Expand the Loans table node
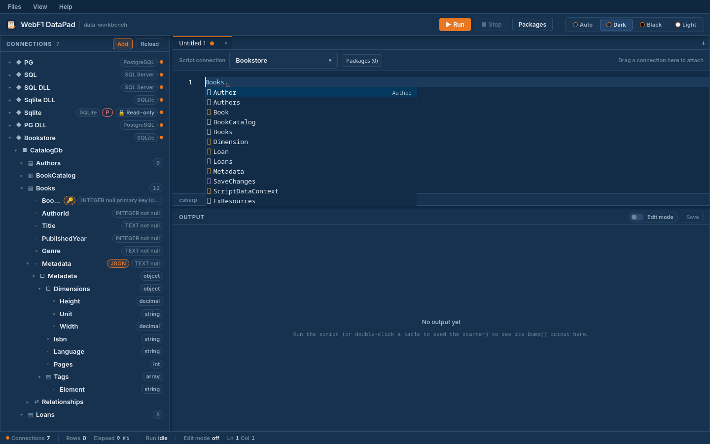Viewport: 710px width, 444px height. [x=21, y=415]
